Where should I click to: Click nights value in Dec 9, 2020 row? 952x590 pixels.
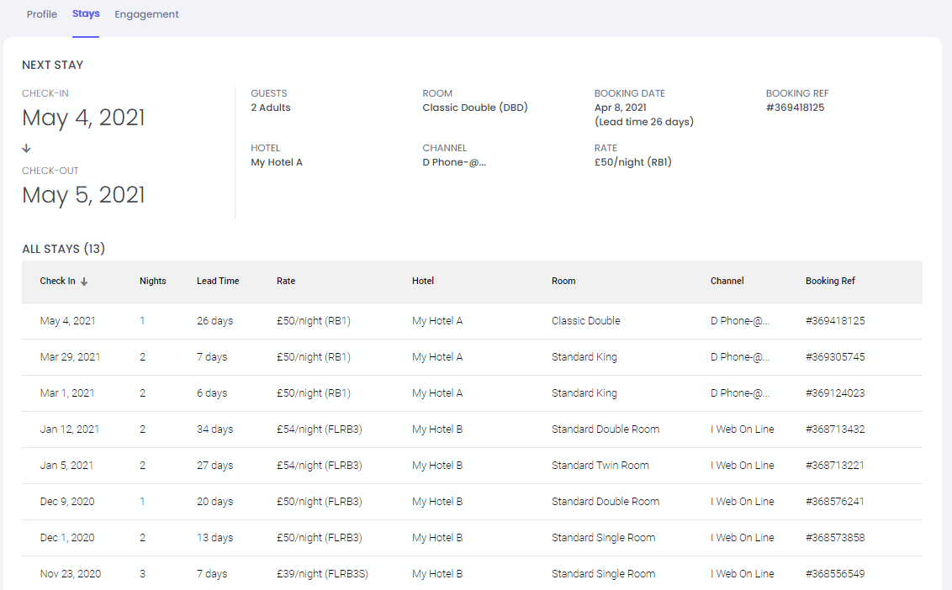pos(142,502)
